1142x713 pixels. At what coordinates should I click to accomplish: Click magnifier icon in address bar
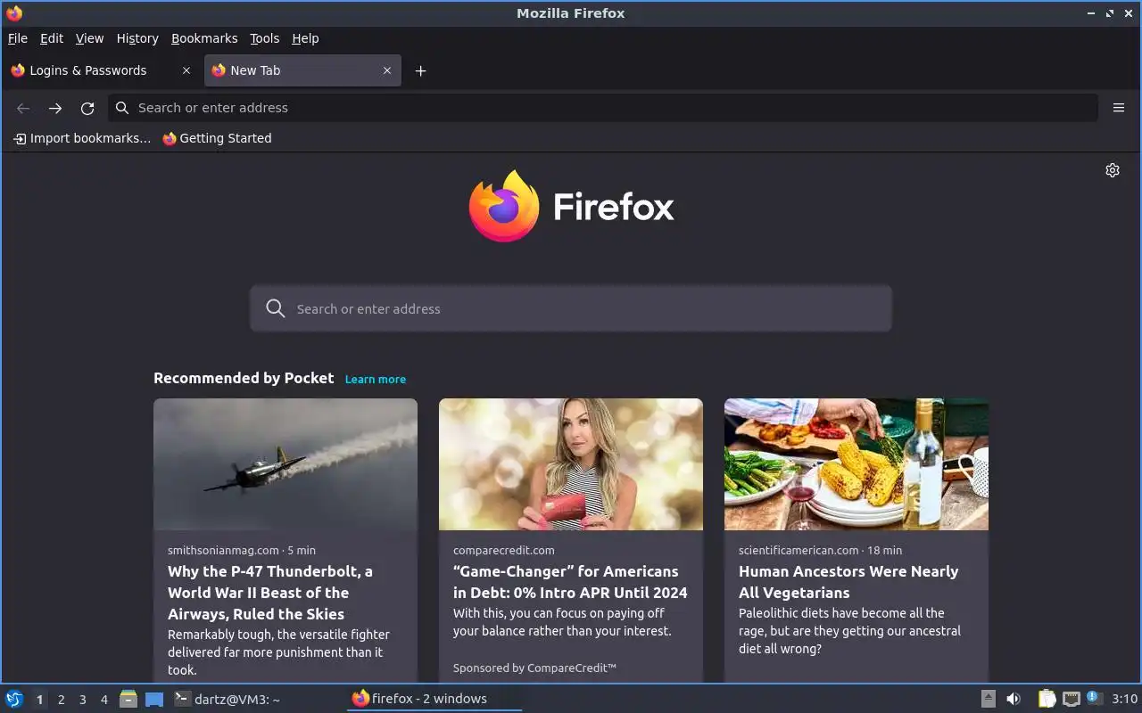tap(122, 108)
